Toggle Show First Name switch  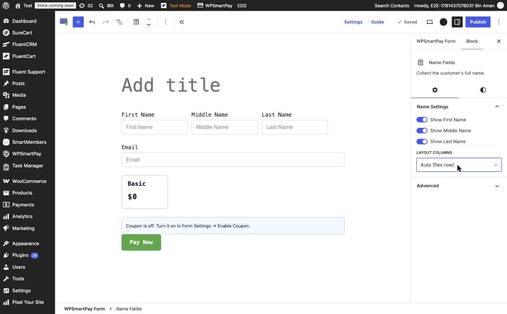422,120
